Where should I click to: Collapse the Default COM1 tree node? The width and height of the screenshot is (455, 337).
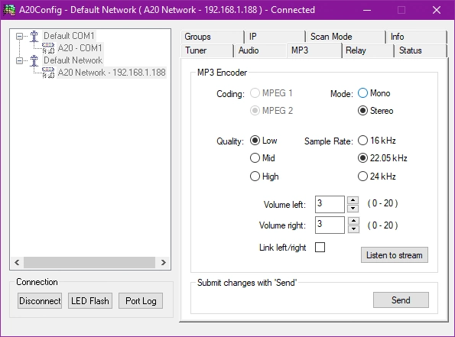[19, 36]
